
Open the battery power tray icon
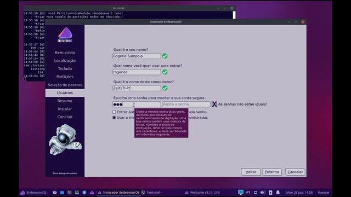click(270, 193)
